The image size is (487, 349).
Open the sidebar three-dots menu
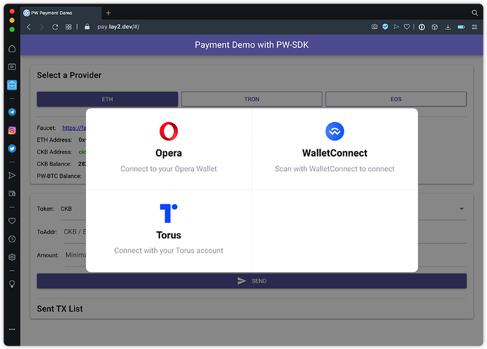pos(12,329)
